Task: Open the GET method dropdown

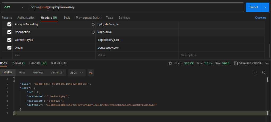Action: 14,7
